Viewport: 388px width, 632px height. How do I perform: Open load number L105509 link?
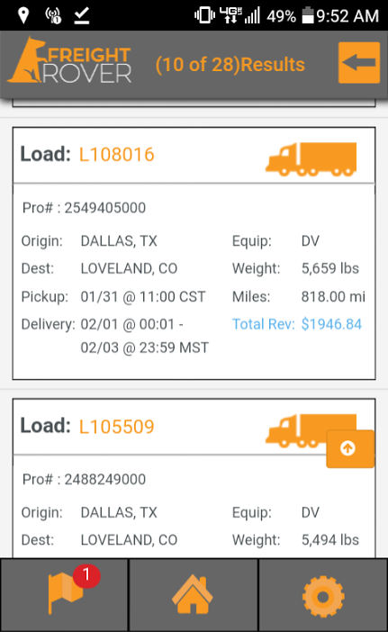pos(116,427)
